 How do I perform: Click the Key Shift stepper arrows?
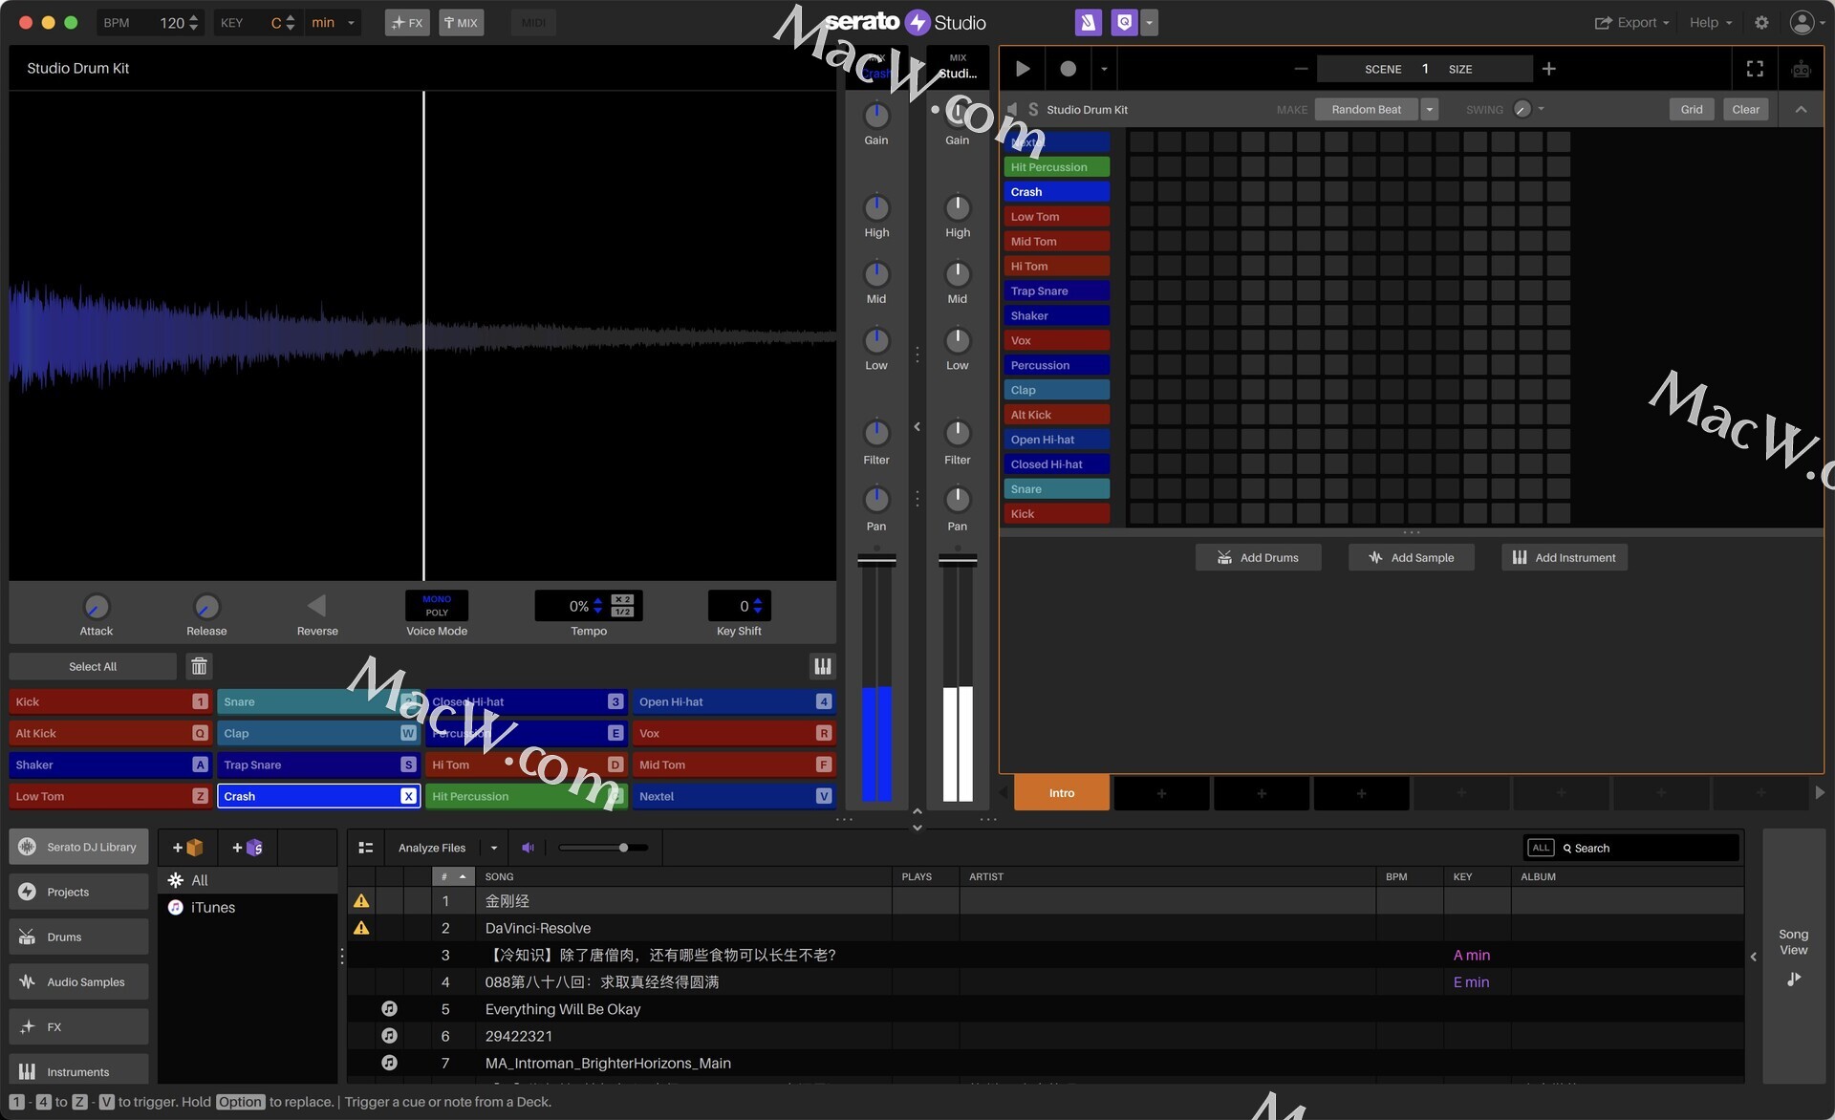[758, 606]
